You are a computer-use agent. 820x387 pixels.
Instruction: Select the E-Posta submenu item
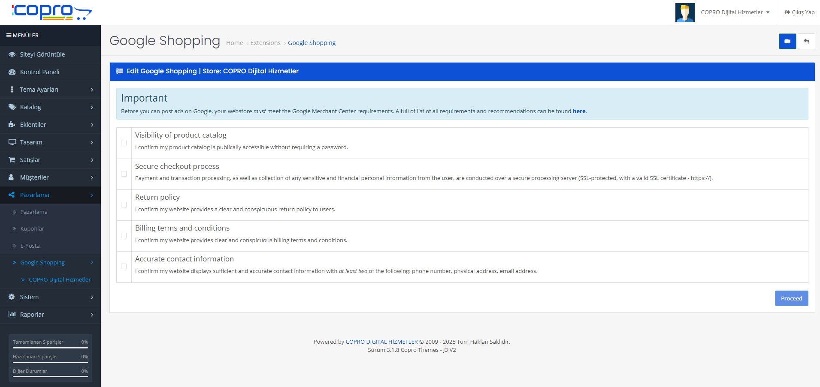click(x=30, y=246)
